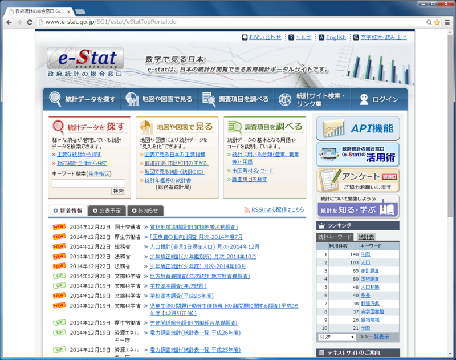Open 図表で見る日本の主要指標 link
The height and width of the screenshot is (360, 456).
175,155
